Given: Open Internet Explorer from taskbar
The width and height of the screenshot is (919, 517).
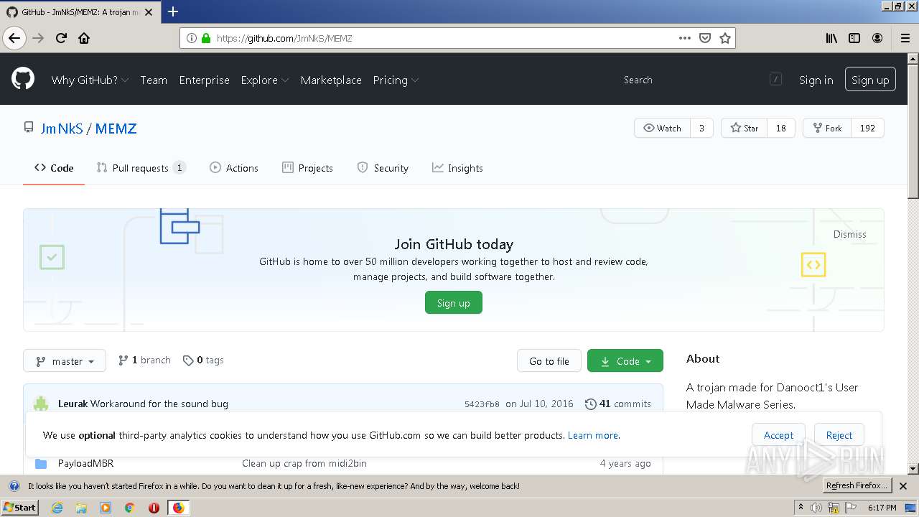Looking at the screenshot, I should (x=57, y=508).
